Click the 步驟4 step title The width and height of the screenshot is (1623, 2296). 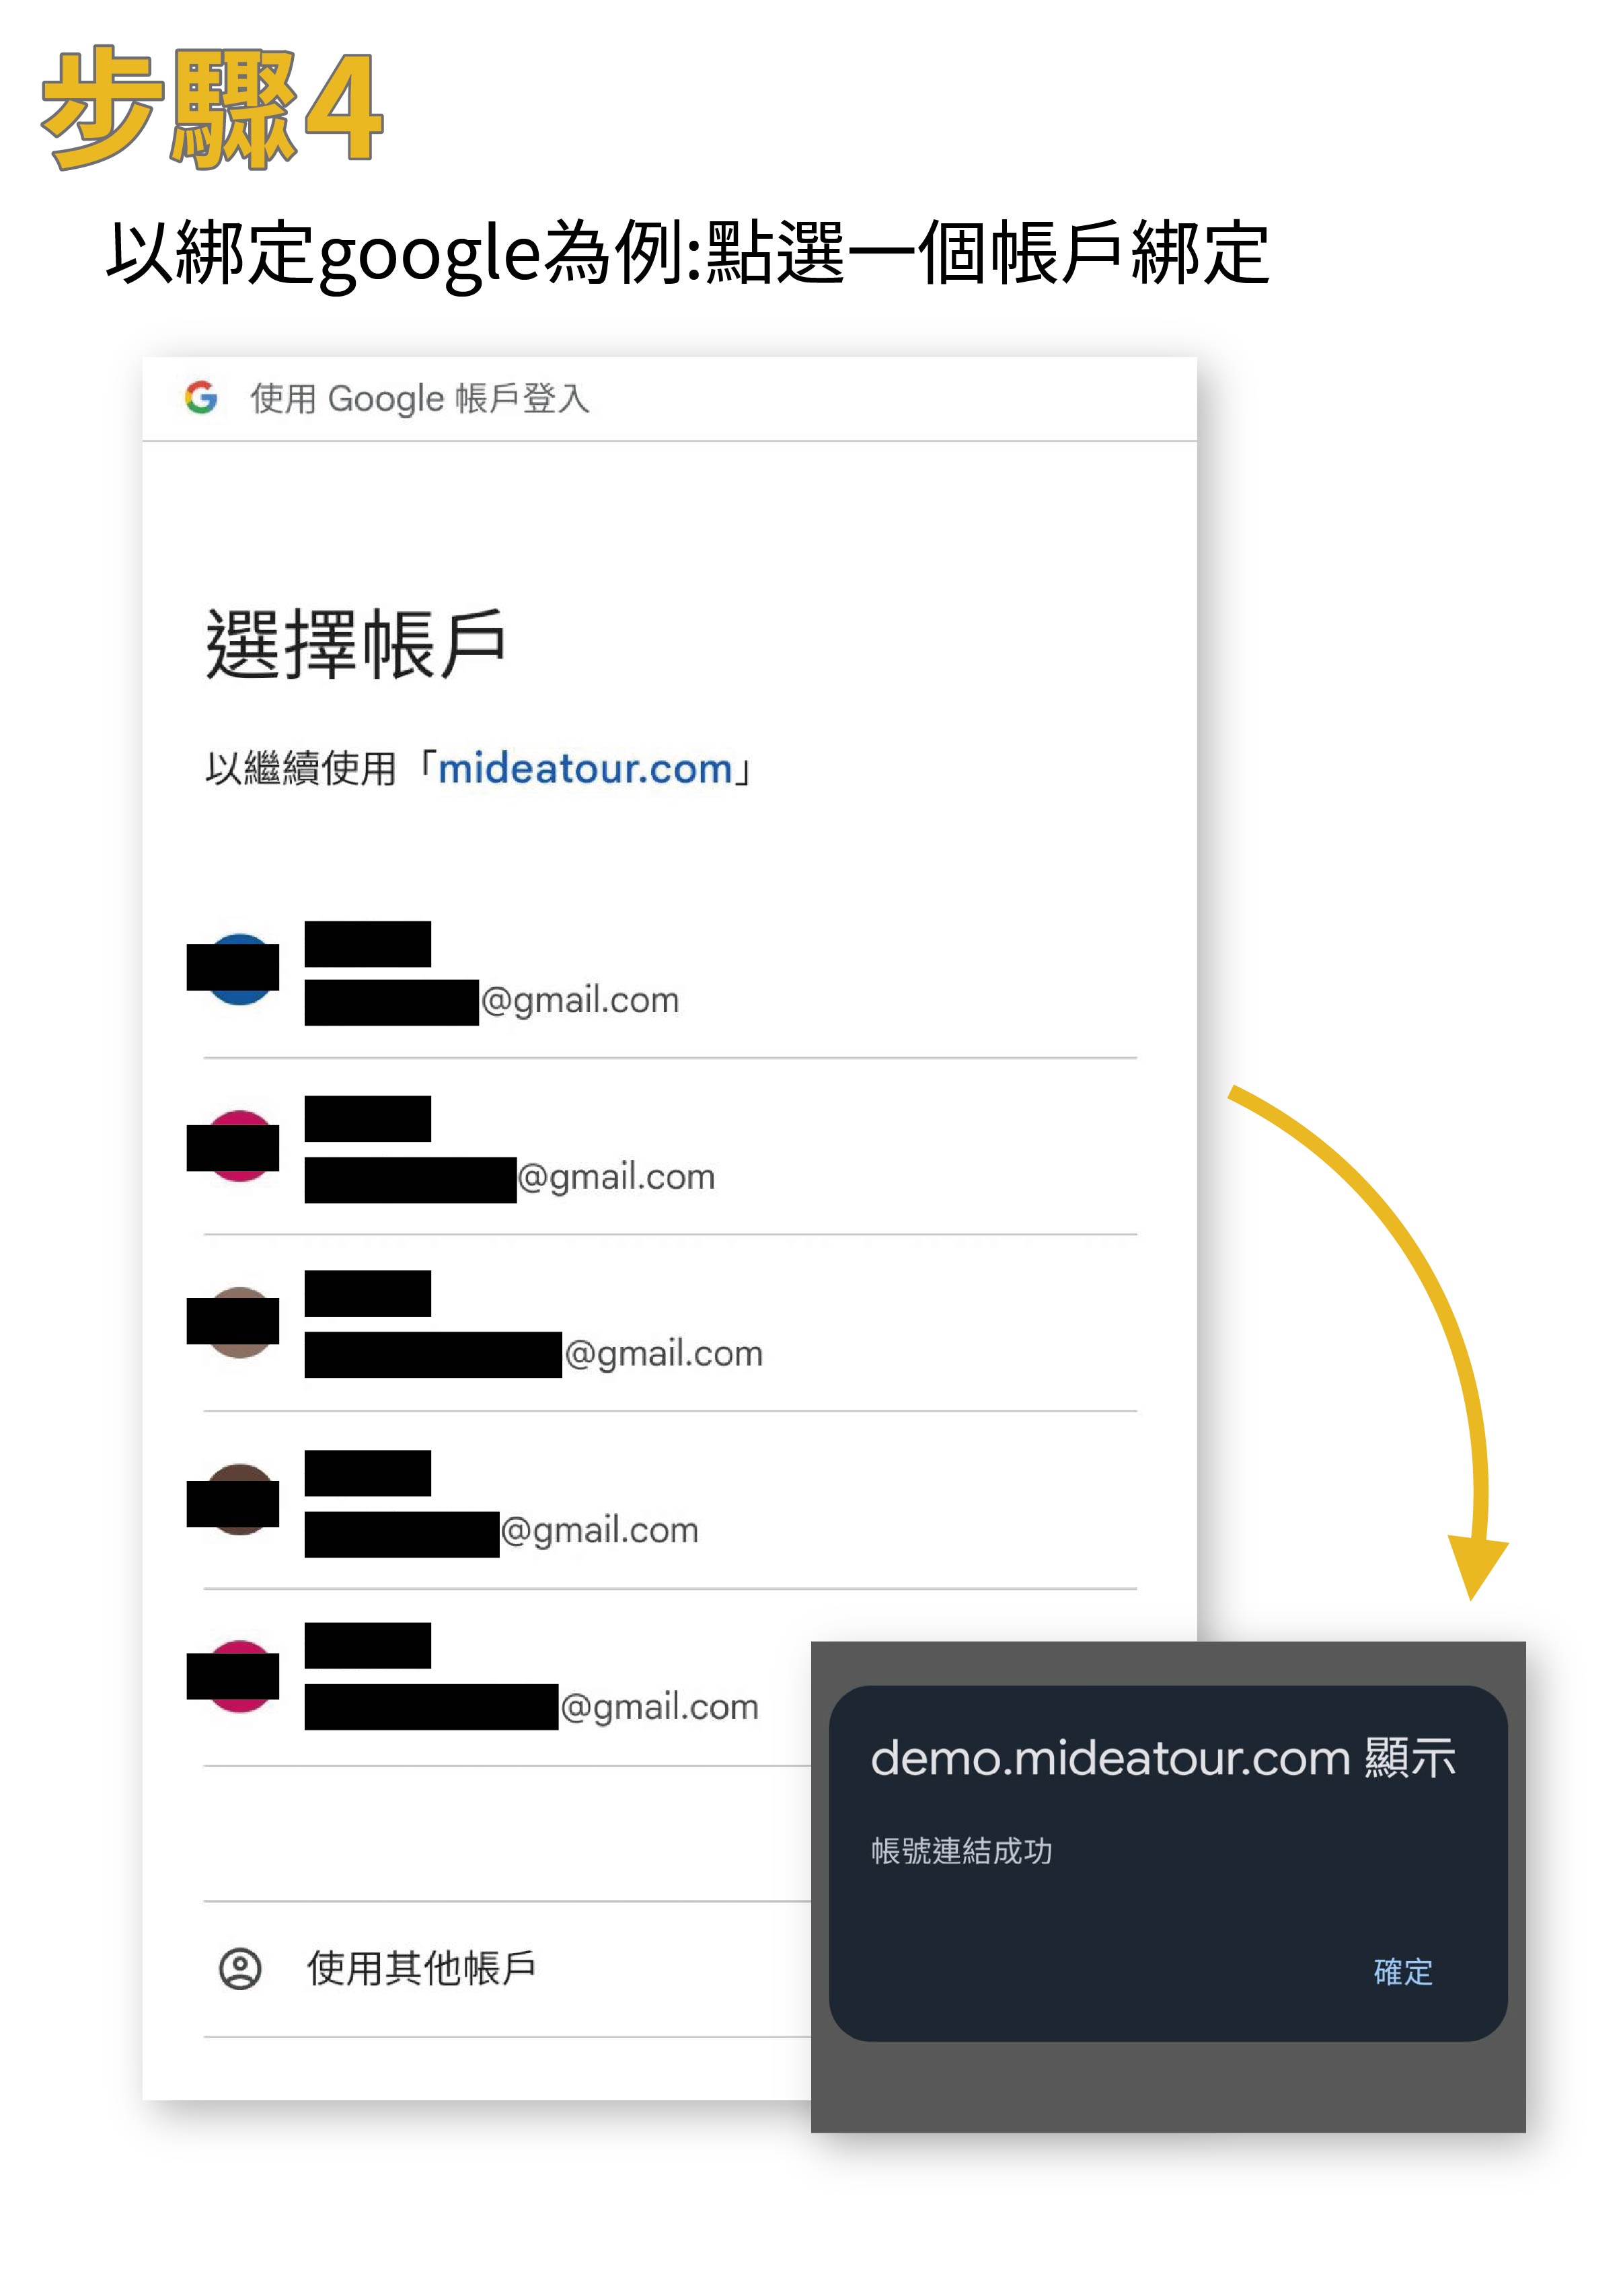click(212, 107)
